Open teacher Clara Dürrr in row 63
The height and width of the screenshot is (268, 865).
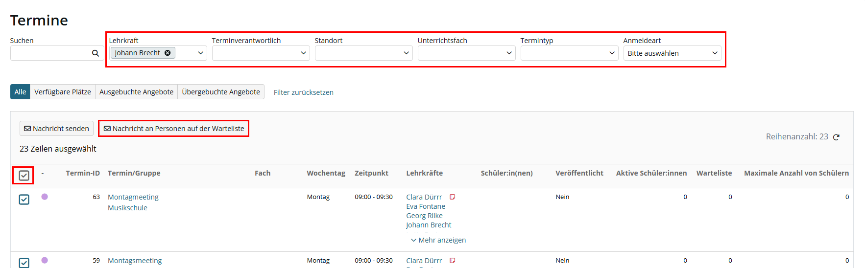(x=424, y=197)
